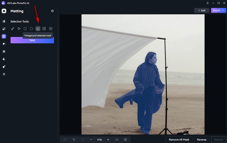The width and height of the screenshot is (227, 143).
Task: Open the upscale sidebar tool
Action: click(4, 67)
